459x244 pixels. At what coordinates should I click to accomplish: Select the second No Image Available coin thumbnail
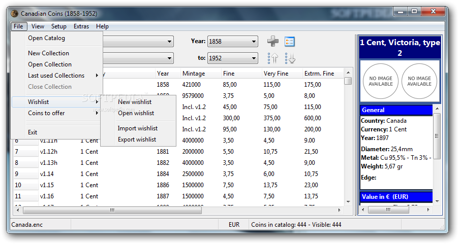point(419,81)
